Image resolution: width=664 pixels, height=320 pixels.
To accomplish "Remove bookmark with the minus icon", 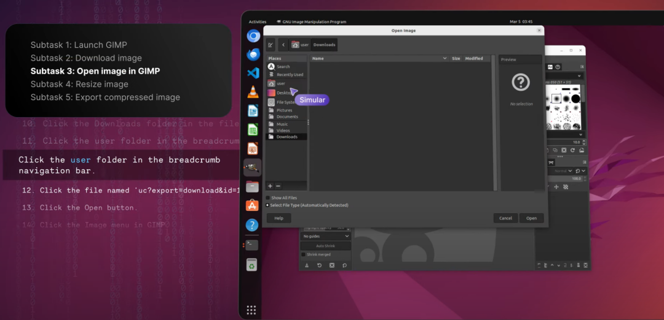I will (279, 186).
